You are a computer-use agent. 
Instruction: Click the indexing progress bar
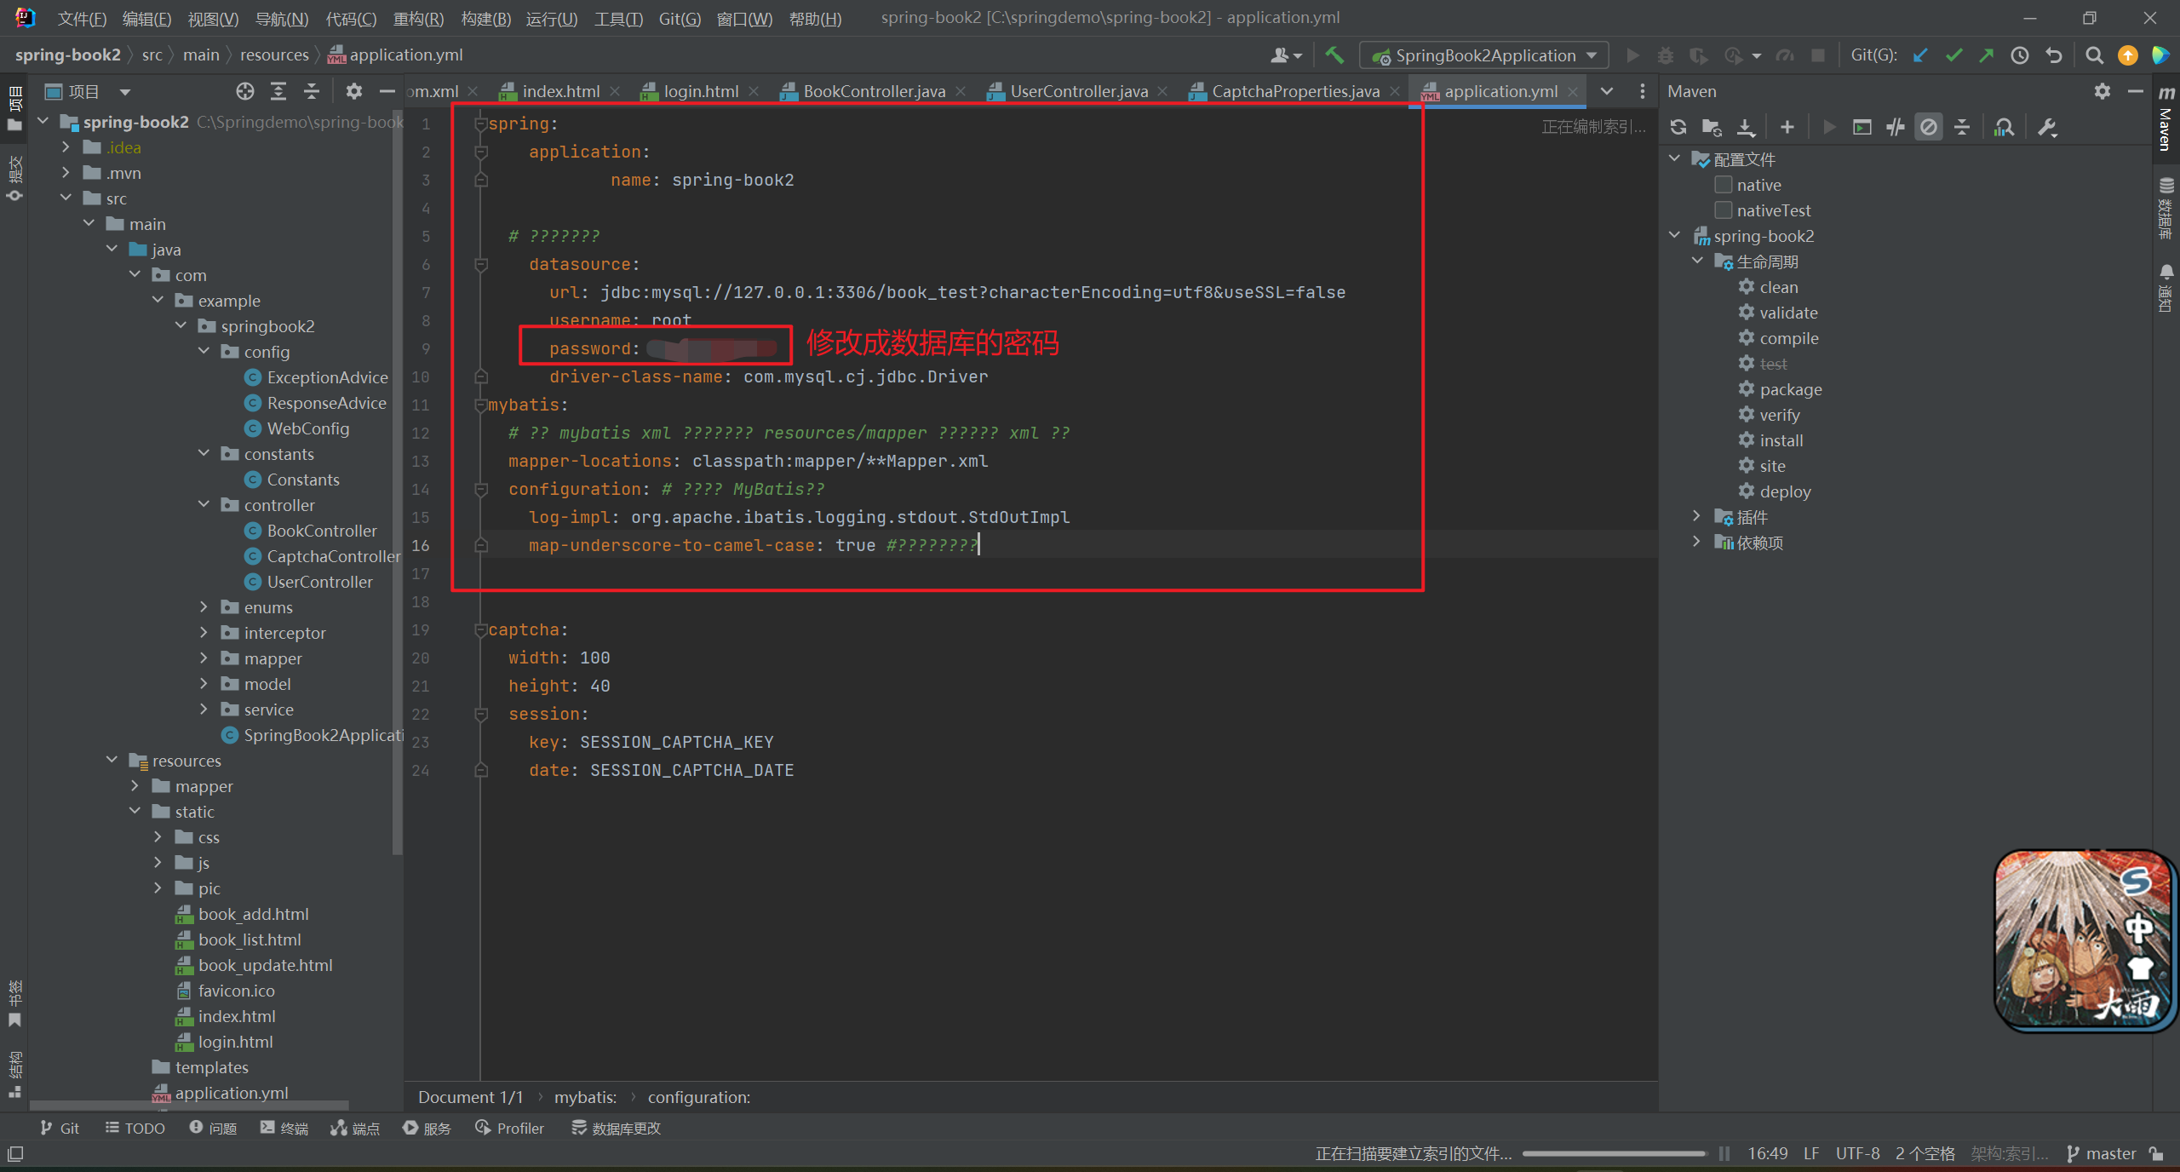[1614, 1153]
